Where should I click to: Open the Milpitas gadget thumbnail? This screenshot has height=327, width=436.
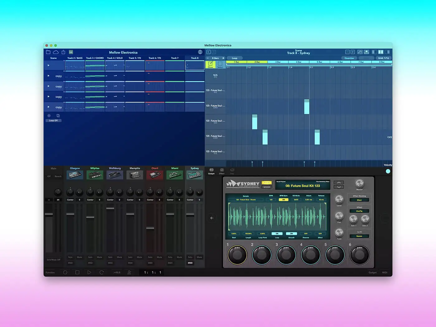[95, 175]
